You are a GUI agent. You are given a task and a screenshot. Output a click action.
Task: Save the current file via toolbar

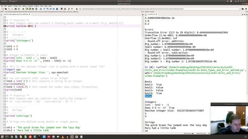point(9,9)
